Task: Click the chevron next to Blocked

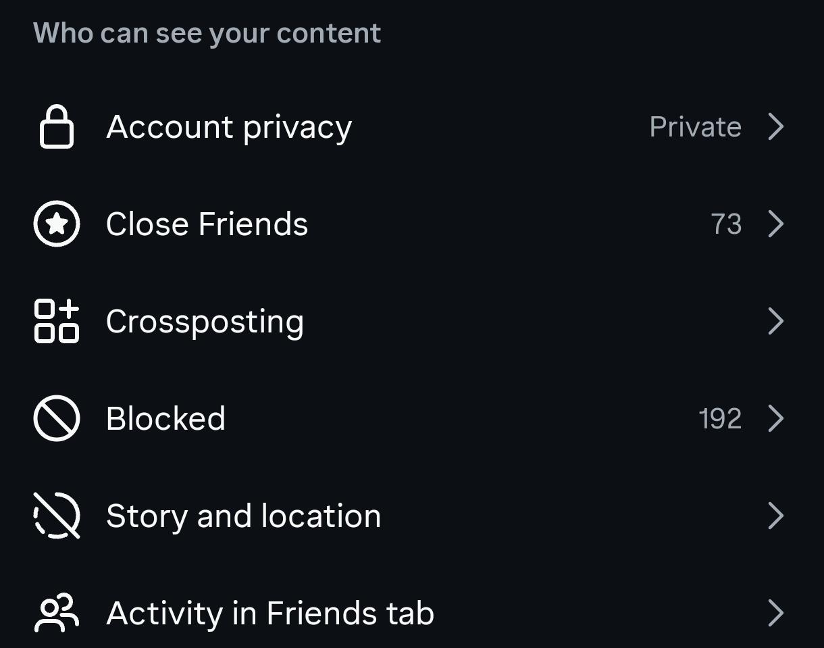Action: tap(776, 418)
